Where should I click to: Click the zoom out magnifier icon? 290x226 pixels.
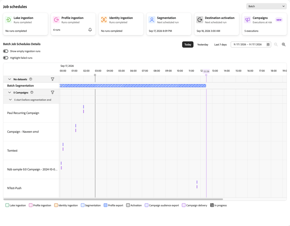[276, 44]
